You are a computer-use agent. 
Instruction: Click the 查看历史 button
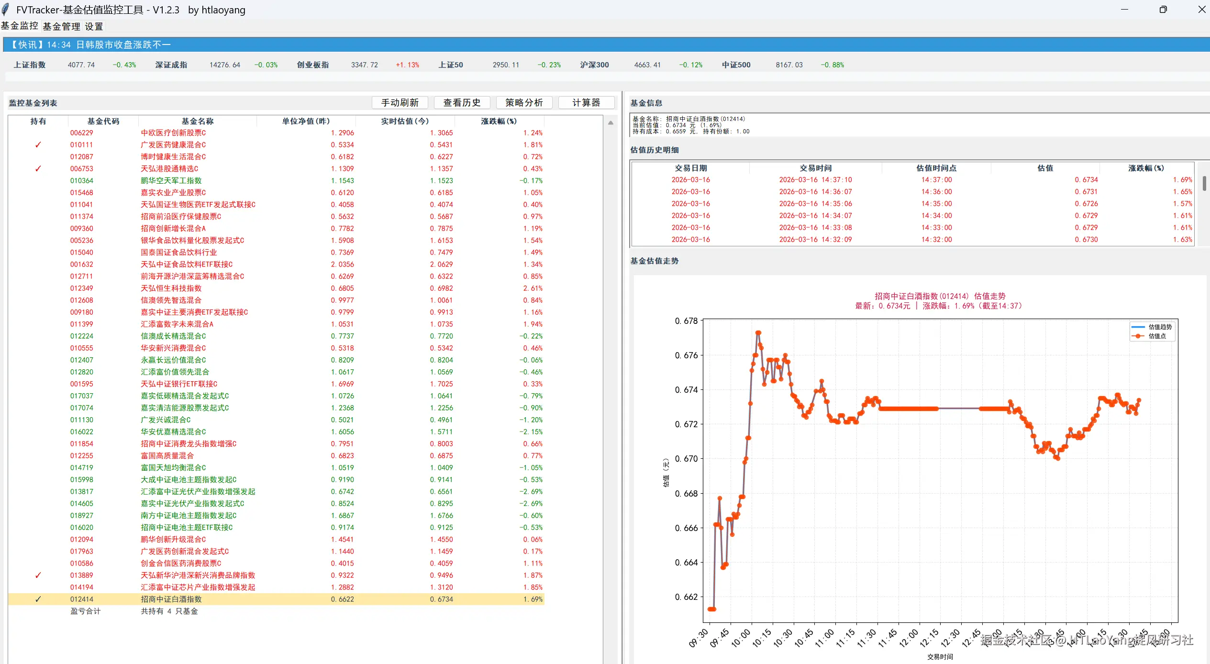click(x=462, y=102)
